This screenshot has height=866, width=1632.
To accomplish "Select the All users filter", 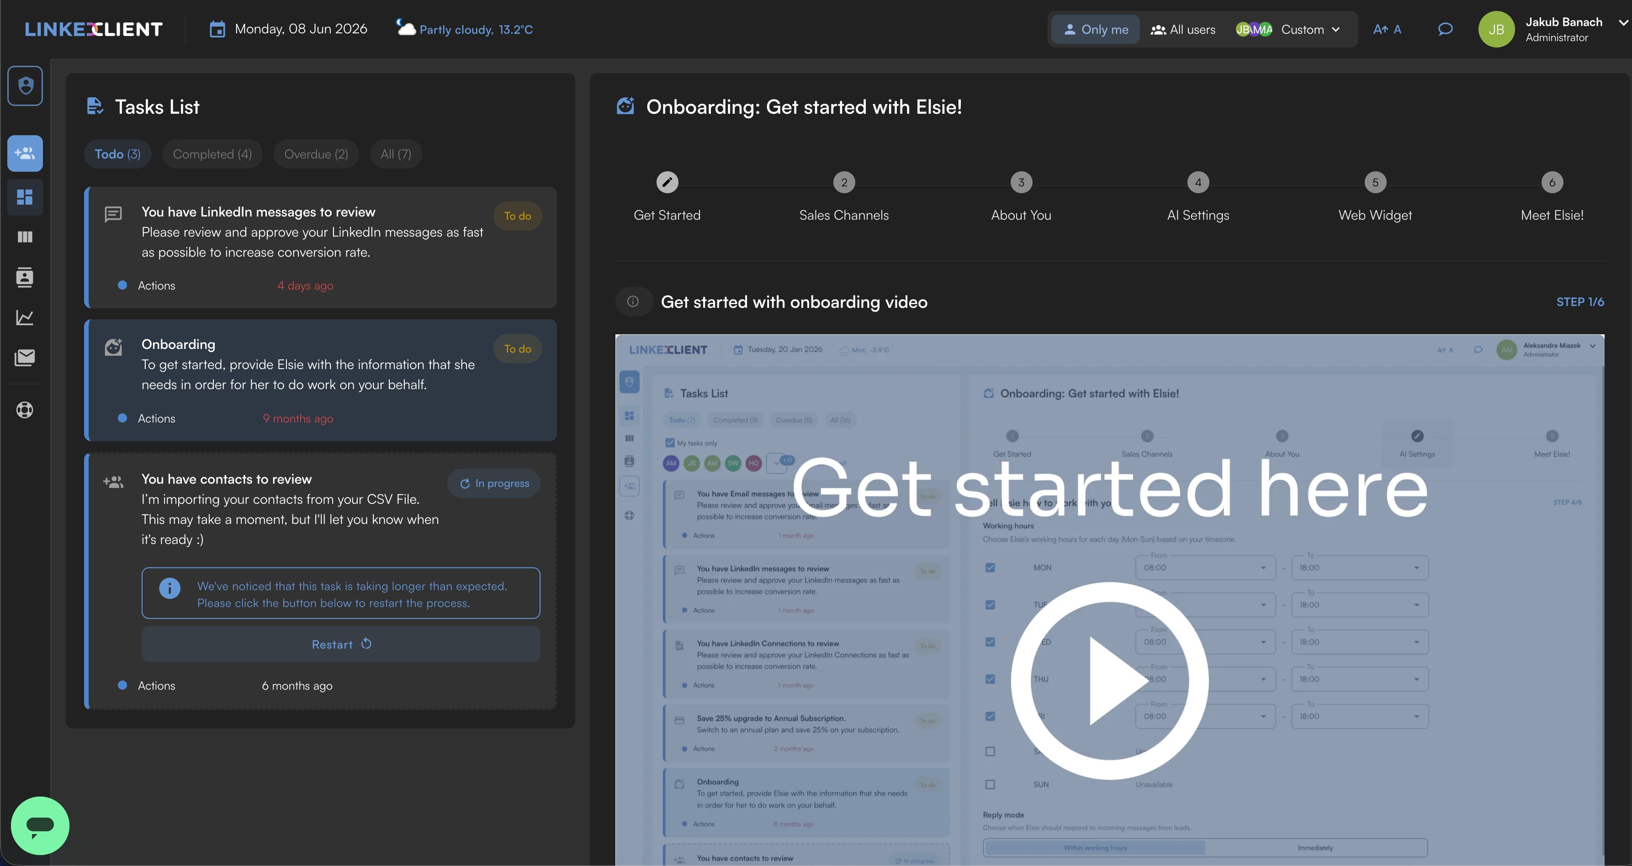I will [x=1183, y=29].
